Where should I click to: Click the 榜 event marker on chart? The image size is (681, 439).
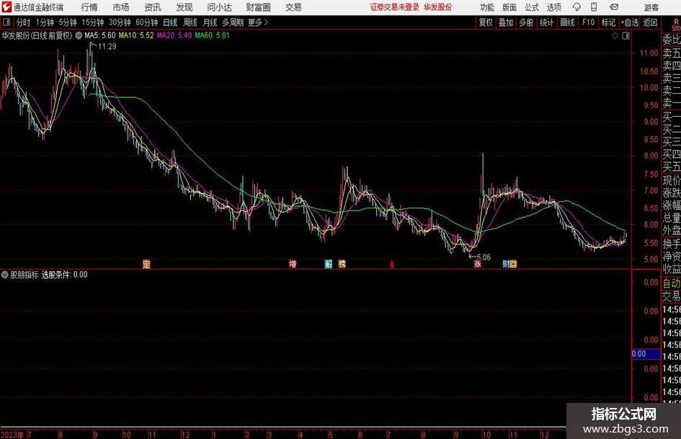[342, 264]
